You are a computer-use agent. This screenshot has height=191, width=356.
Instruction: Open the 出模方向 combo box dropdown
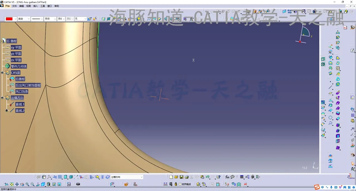point(141,177)
